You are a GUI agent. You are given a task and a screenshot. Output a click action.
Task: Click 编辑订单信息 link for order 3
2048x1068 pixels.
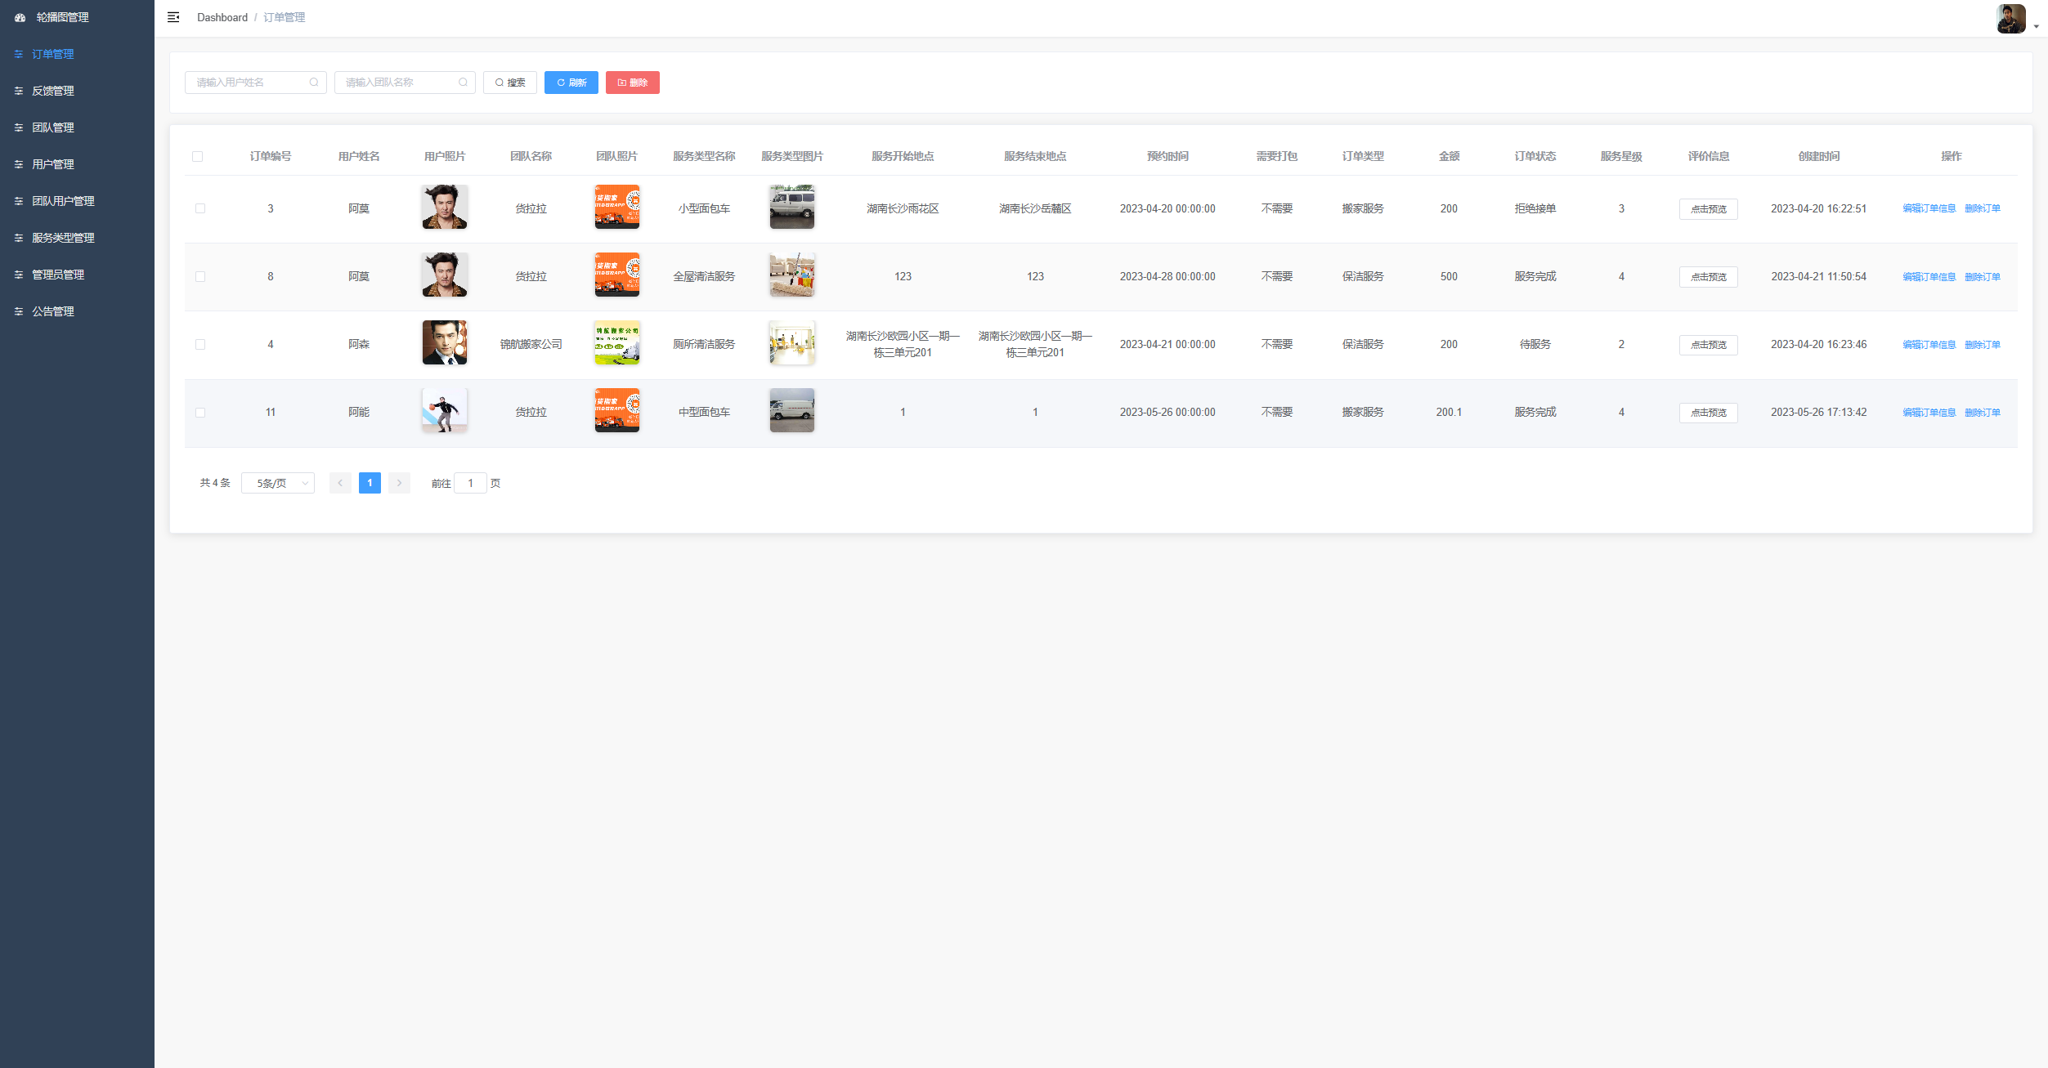[x=1929, y=208]
